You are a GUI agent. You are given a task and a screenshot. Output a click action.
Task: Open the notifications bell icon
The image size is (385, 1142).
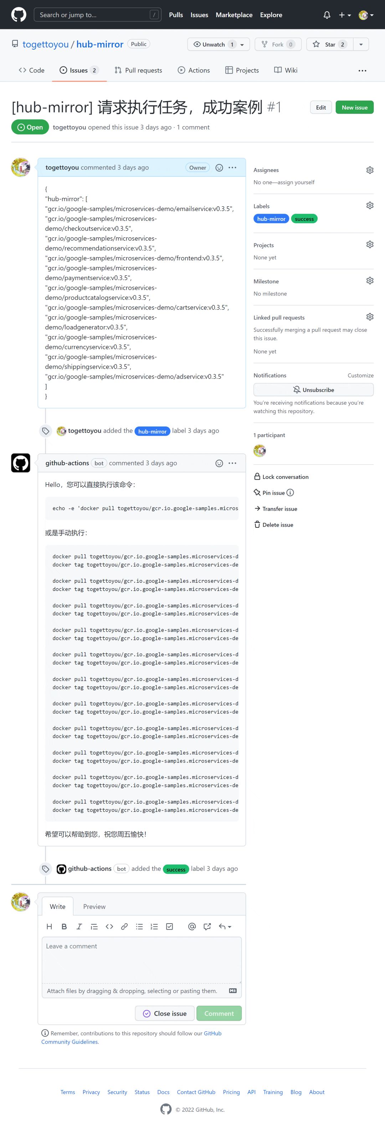327,15
